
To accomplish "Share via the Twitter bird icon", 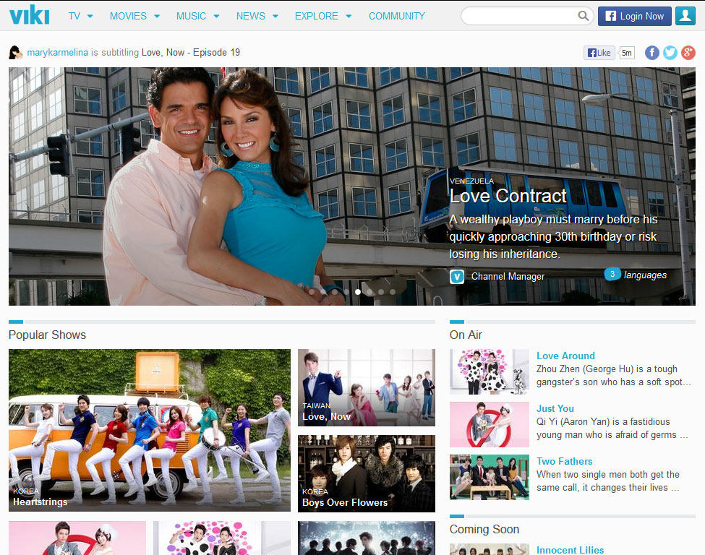I will [x=670, y=53].
